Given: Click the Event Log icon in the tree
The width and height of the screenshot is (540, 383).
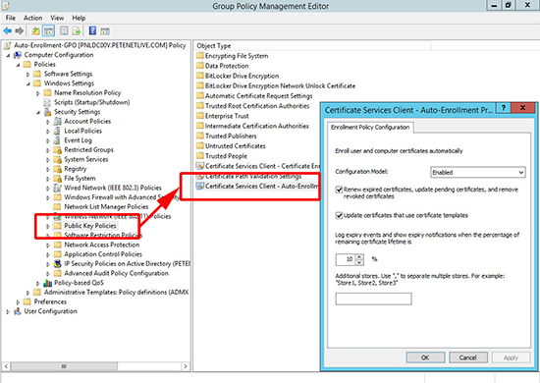Looking at the screenshot, I should (58, 140).
